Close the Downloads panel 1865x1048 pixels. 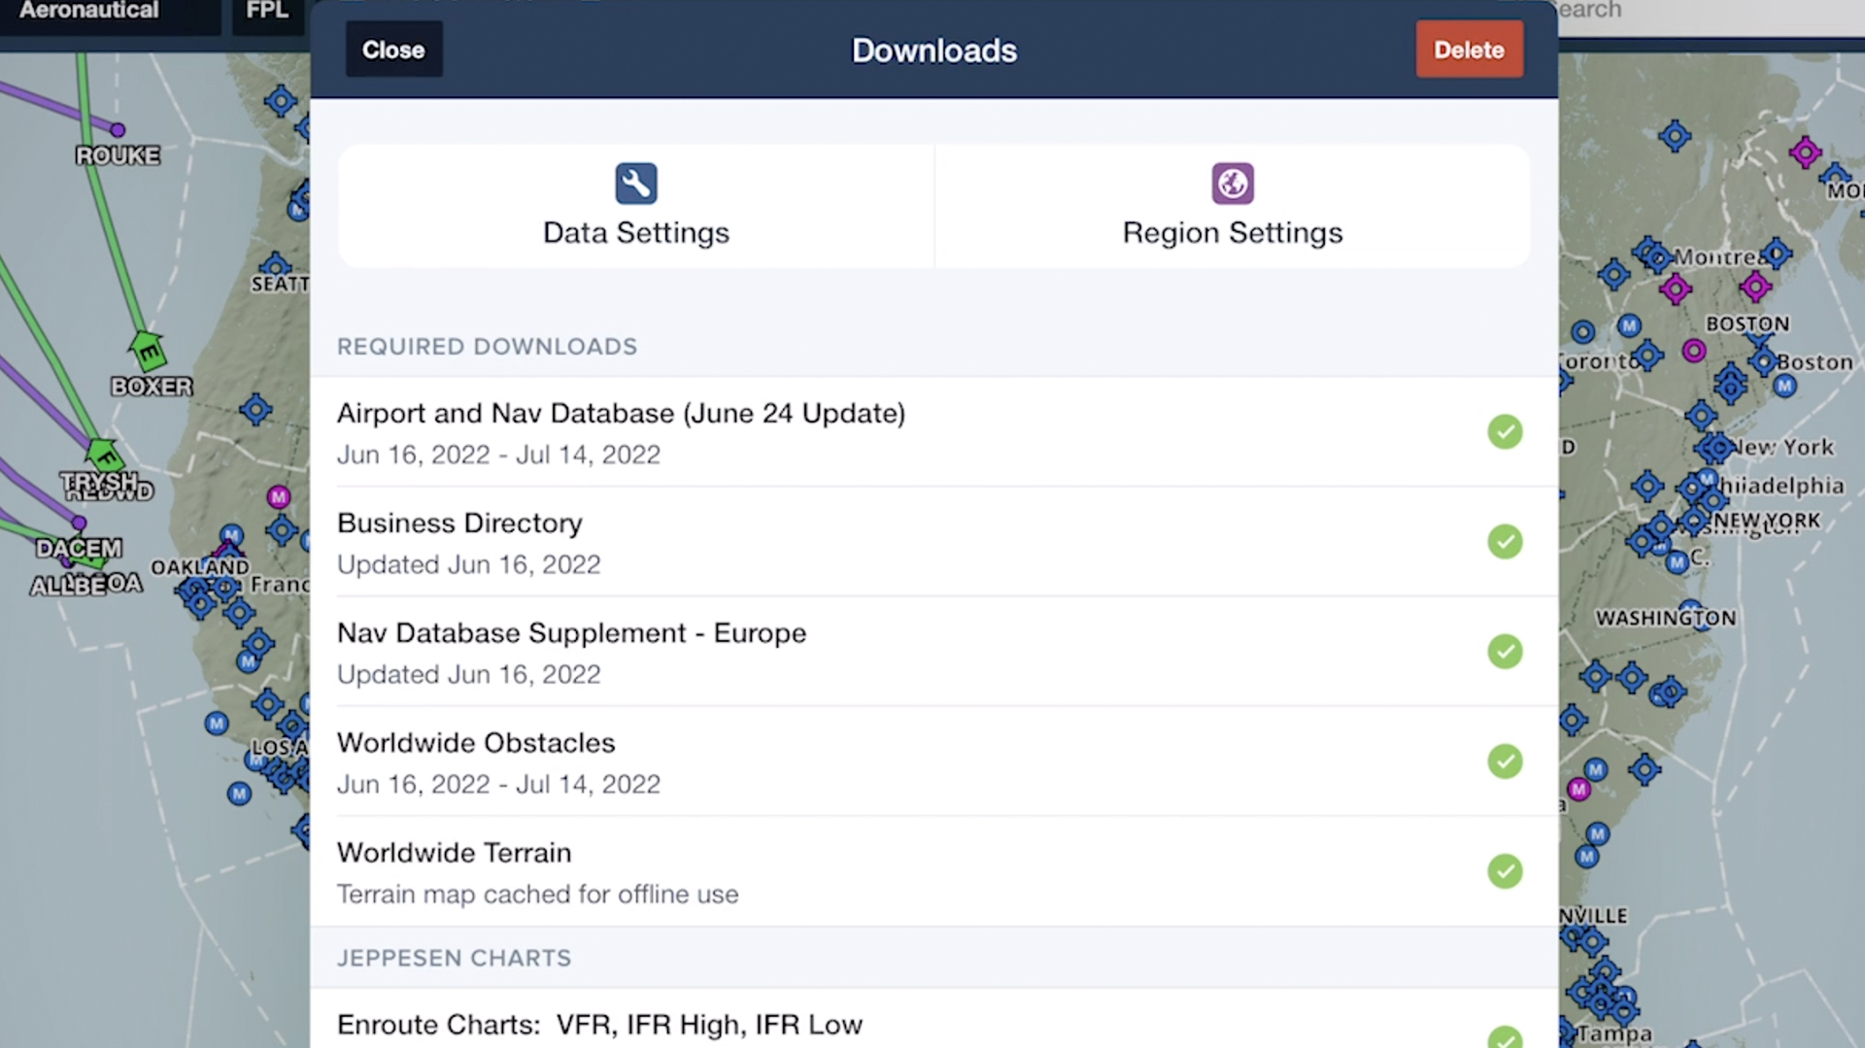[393, 50]
